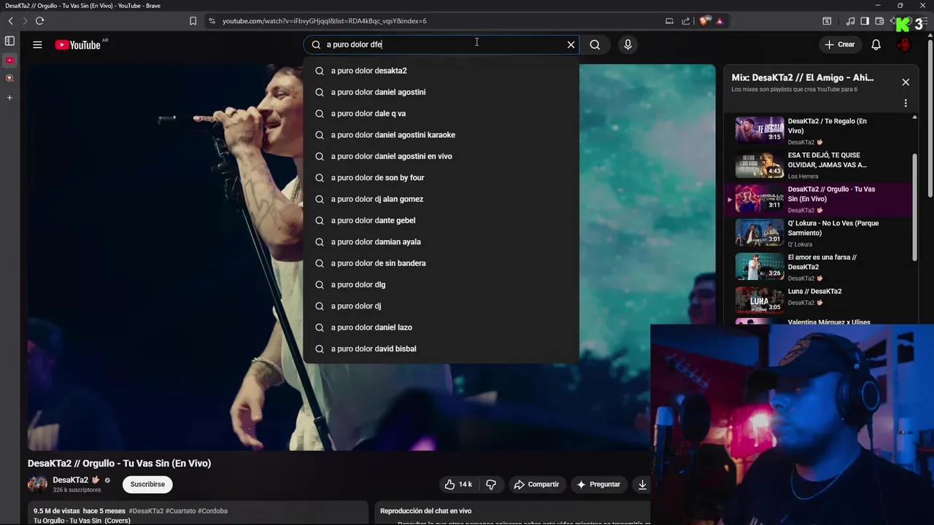
Task: Clear the search box with the X
Action: (x=571, y=44)
